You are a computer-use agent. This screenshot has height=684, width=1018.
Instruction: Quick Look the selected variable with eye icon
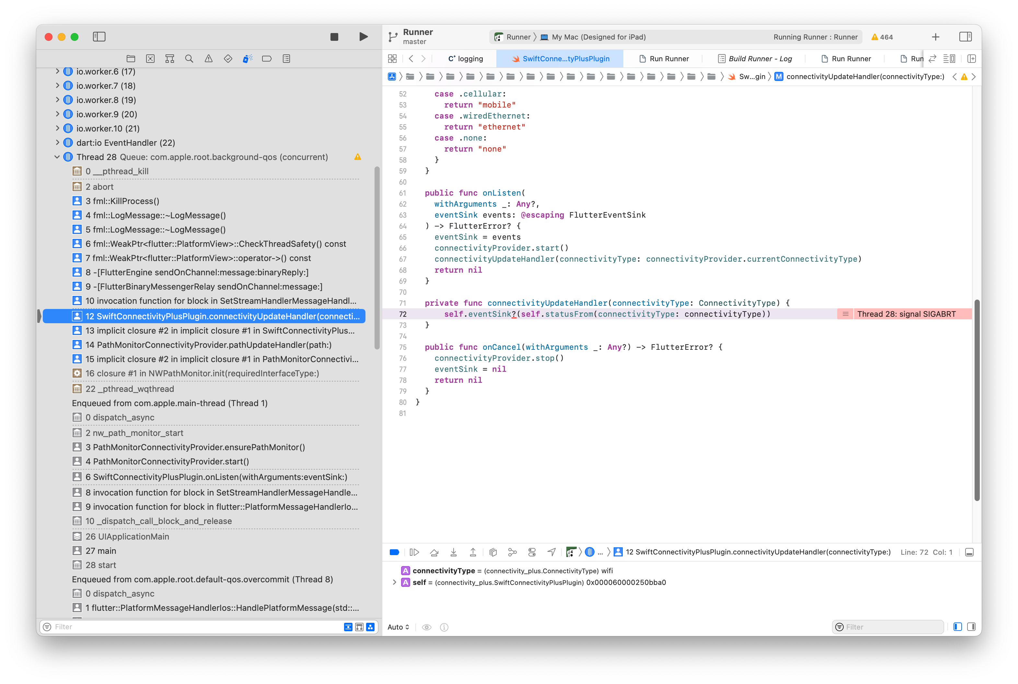[x=426, y=627]
